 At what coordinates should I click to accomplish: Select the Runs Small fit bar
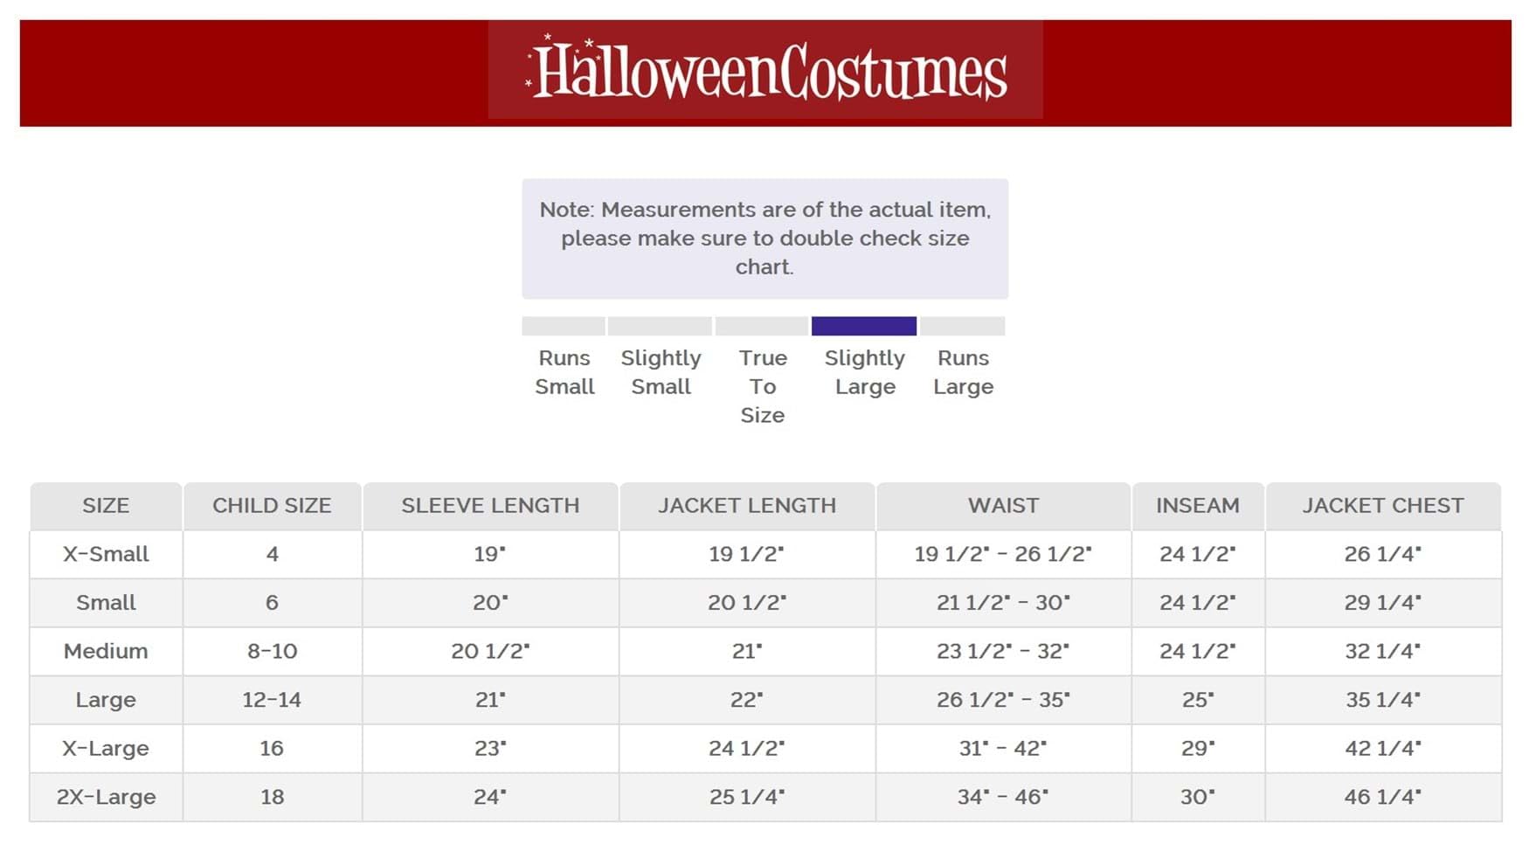pos(564,326)
